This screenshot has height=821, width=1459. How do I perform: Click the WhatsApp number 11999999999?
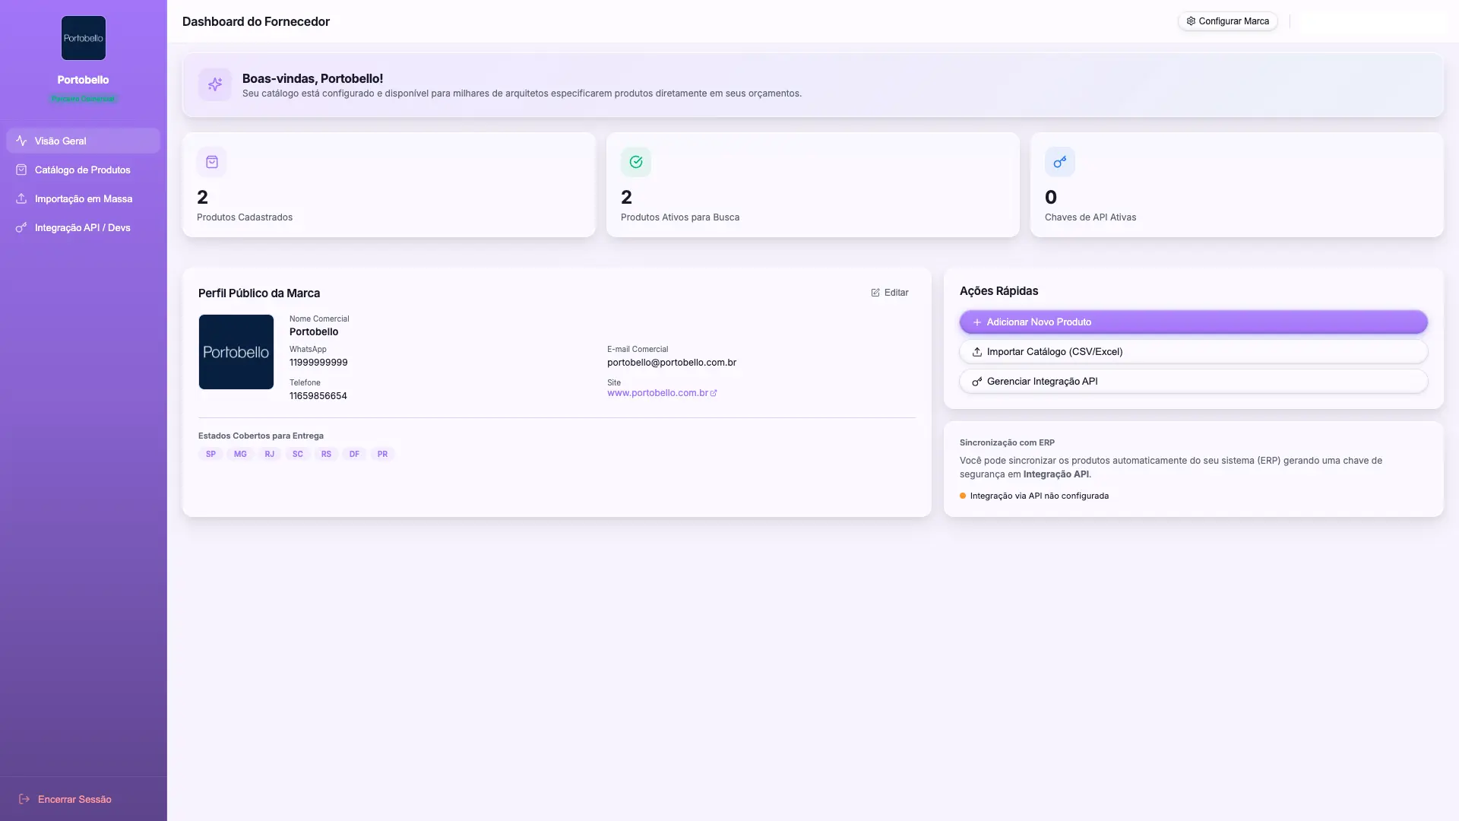point(318,363)
